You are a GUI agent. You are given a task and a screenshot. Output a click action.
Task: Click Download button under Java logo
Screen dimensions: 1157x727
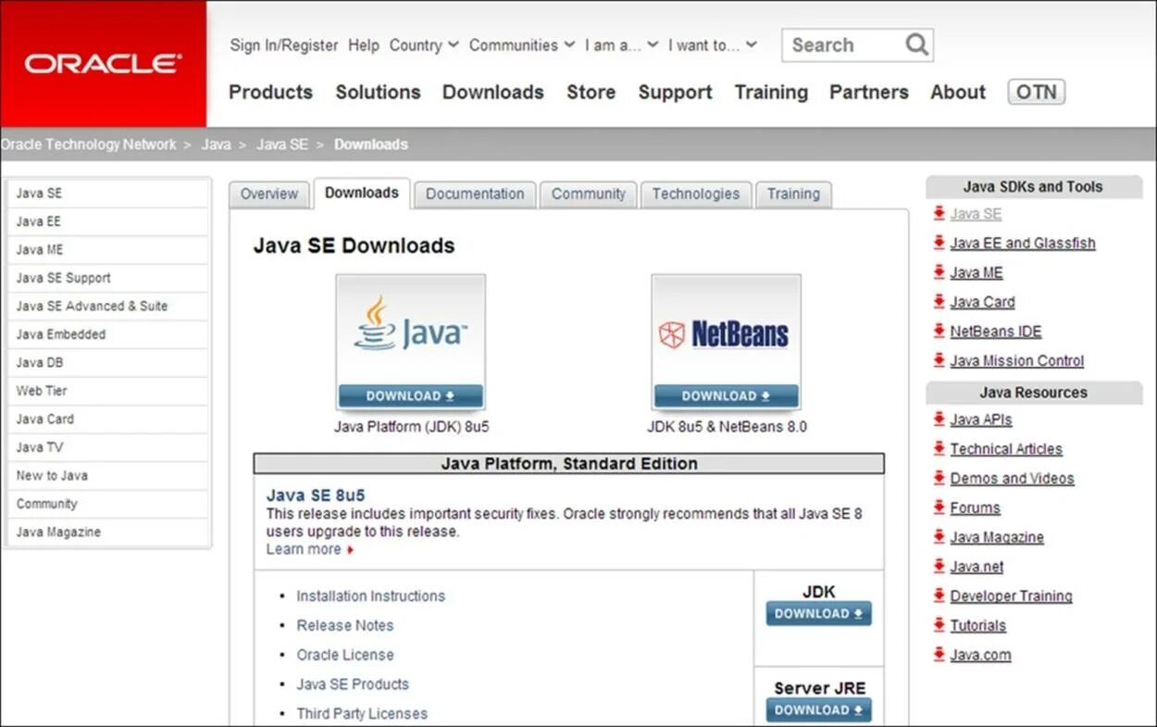411,396
